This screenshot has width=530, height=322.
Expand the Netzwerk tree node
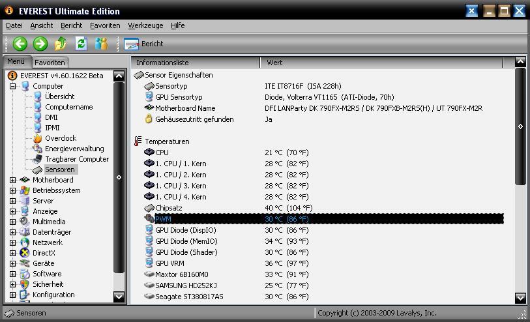pos(12,242)
